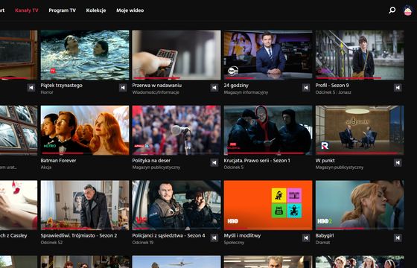Viewport: 417px width, 268px height.
Task: Restart Przerwa w nadawaniu from start
Action: click(x=214, y=88)
